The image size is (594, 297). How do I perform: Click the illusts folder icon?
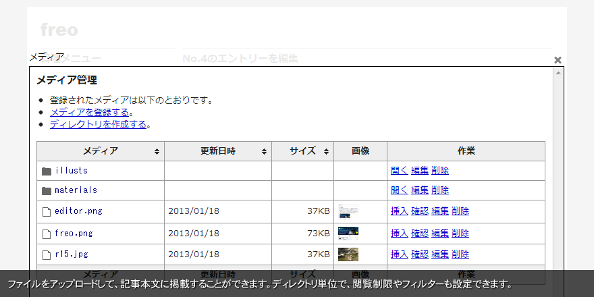coord(47,171)
